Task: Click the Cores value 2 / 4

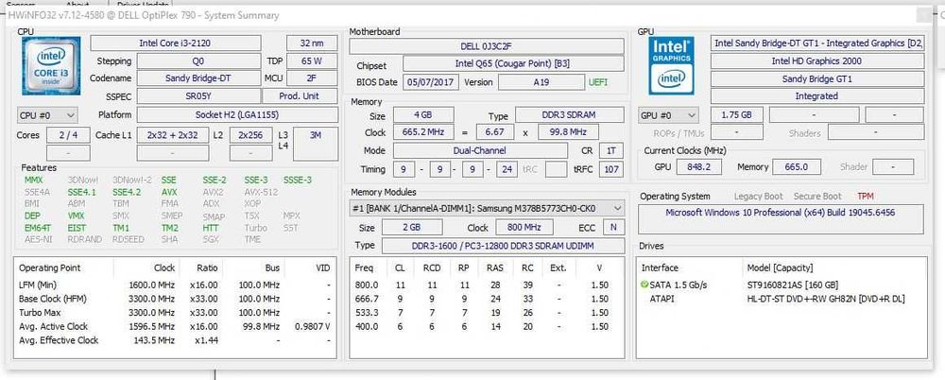Action: click(68, 135)
